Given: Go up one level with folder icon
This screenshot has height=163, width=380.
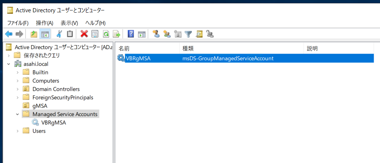Looking at the screenshot, I should (x=34, y=34).
